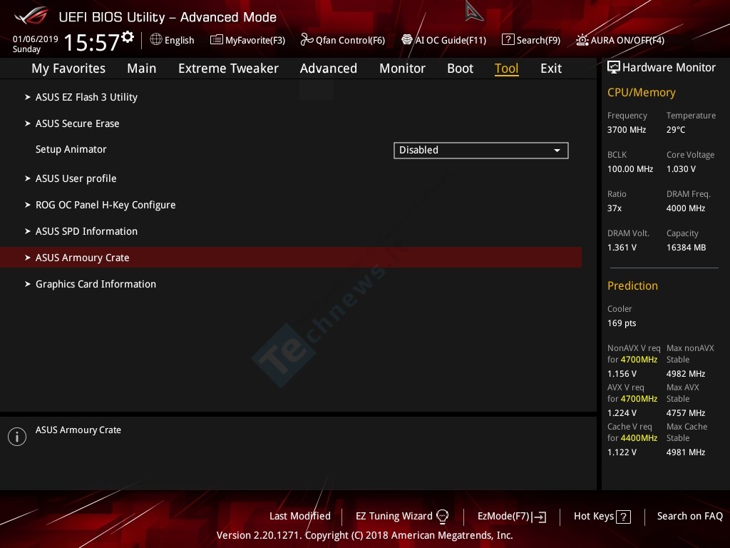Click the AURA light icon
Viewport: 730px width, 548px height.
pos(582,40)
